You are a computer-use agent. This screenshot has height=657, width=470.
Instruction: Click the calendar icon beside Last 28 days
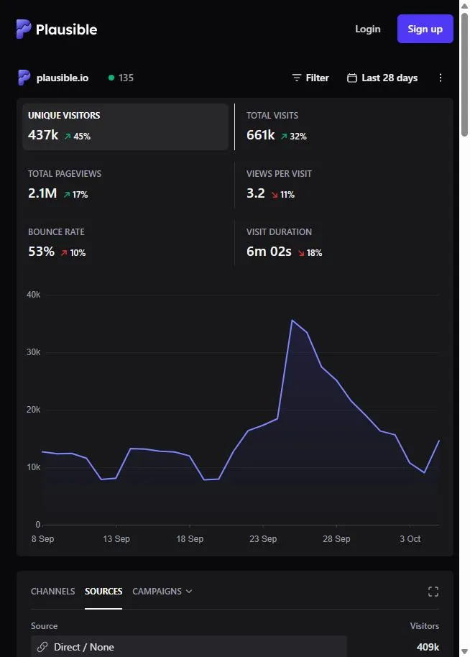(352, 78)
